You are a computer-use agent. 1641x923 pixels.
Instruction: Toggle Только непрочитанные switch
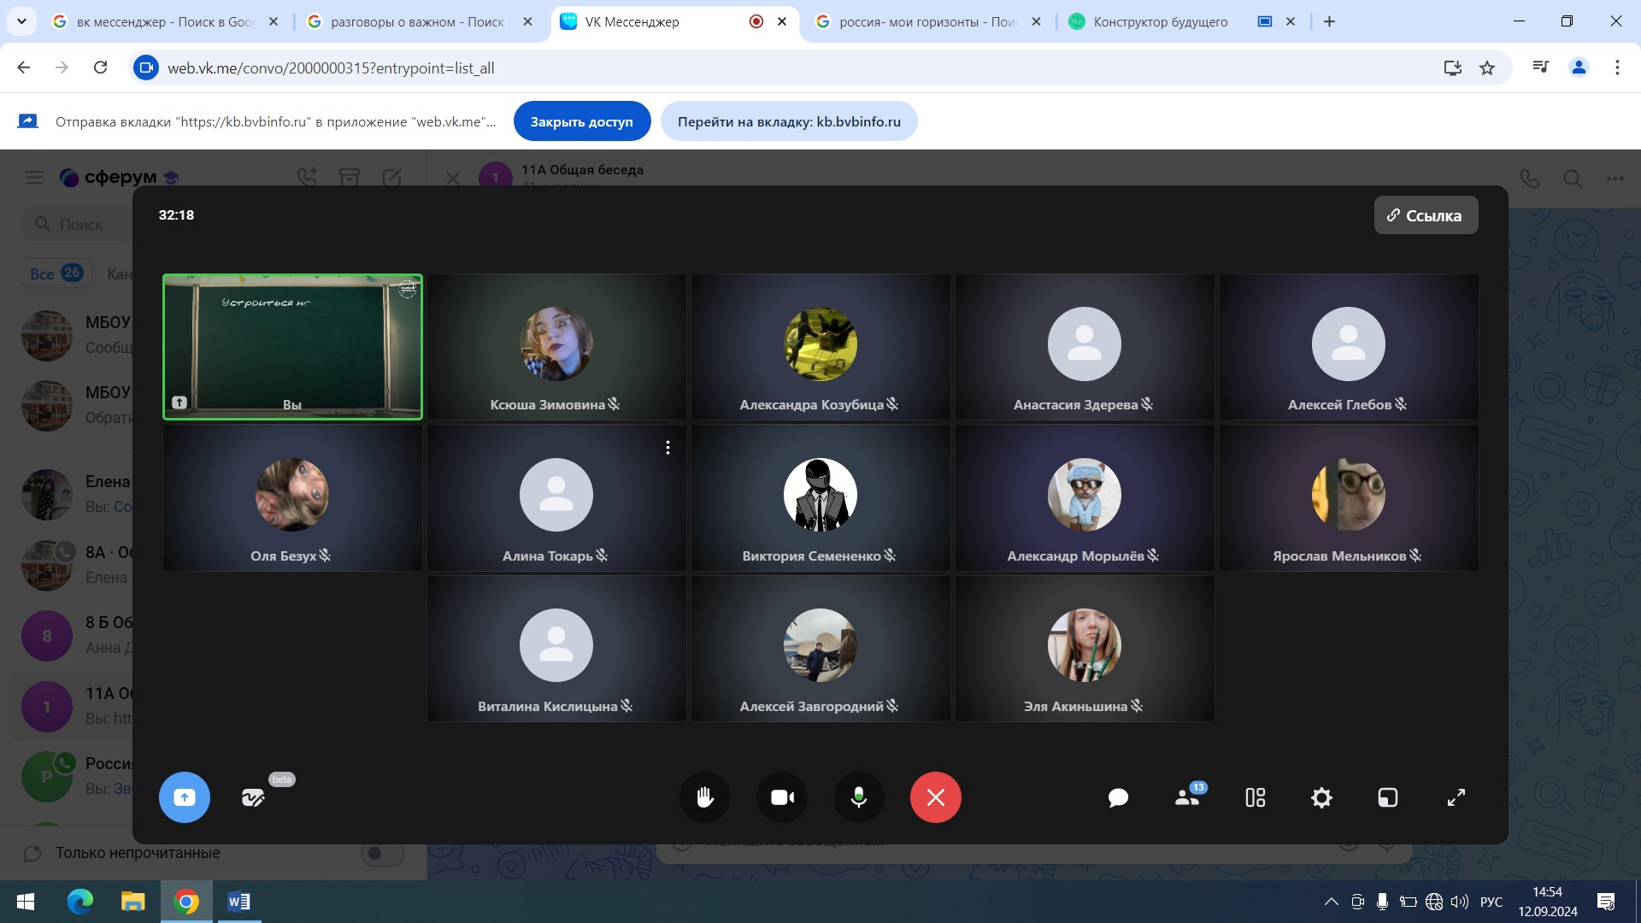[382, 853]
